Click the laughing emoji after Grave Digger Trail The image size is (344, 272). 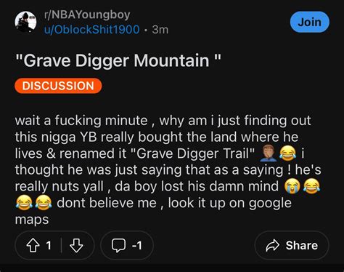pyautogui.click(x=287, y=153)
